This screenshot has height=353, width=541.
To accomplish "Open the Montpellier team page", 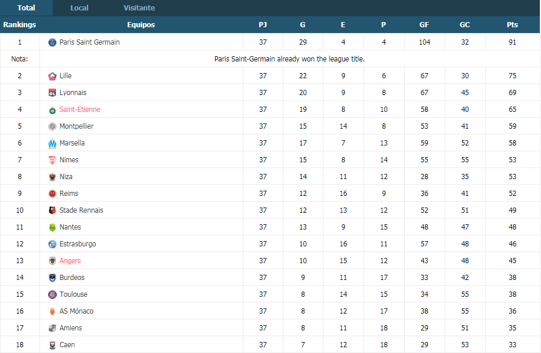I will (77, 126).
